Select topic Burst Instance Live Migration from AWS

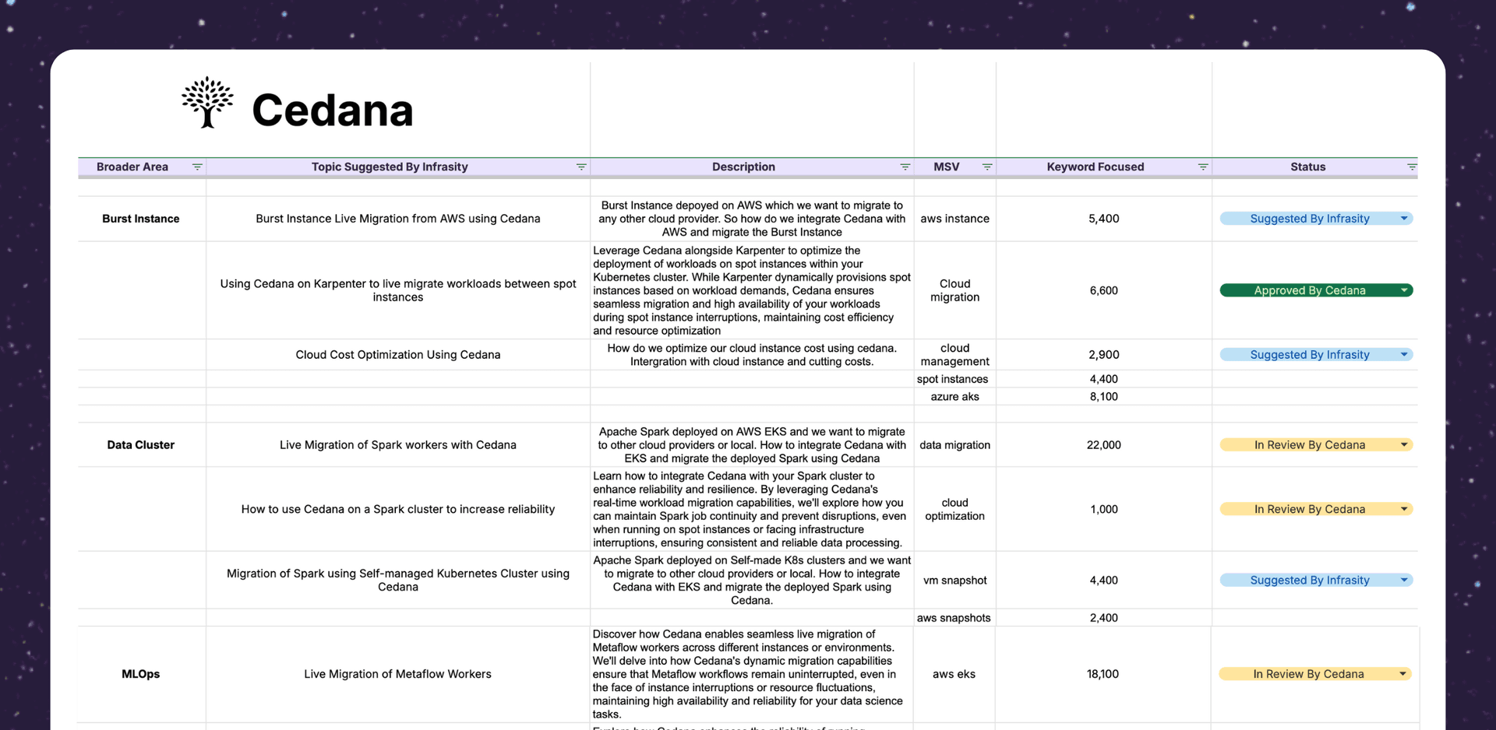click(398, 219)
